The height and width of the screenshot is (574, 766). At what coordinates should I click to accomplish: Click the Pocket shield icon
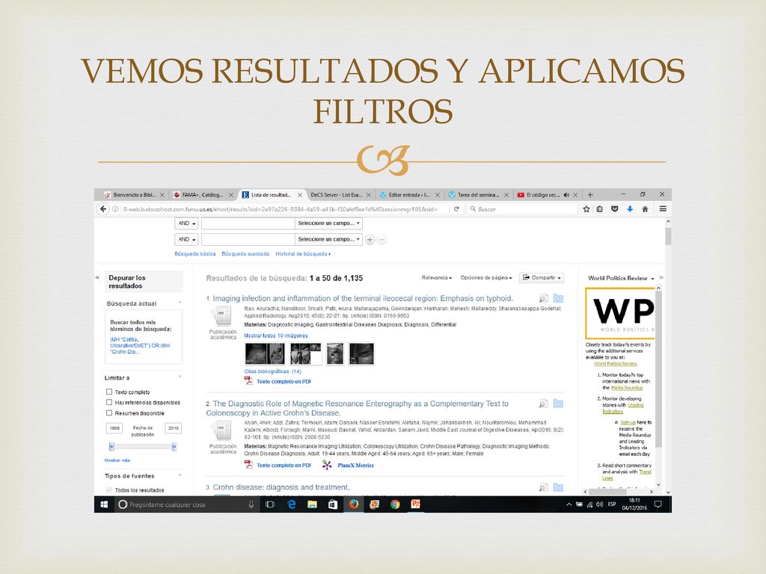(x=615, y=209)
